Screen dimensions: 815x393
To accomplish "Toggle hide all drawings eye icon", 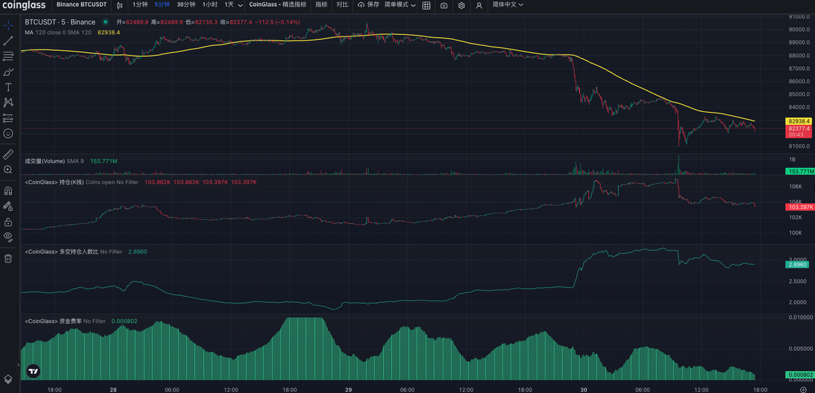I will point(8,237).
